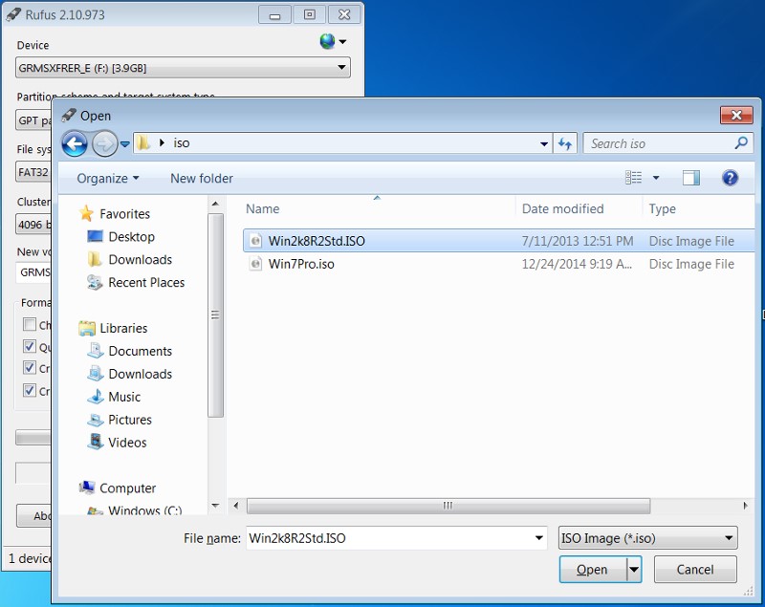Sort files by Type column
Image resolution: width=765 pixels, height=607 pixels.
click(662, 208)
